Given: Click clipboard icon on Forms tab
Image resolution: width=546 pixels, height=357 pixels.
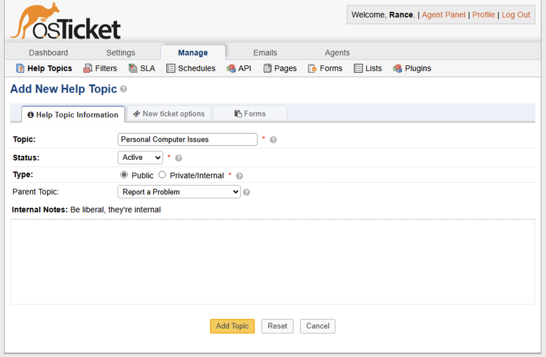Looking at the screenshot, I should tap(238, 113).
